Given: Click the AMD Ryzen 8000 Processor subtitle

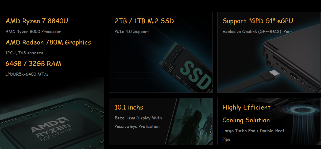Looking at the screenshot, I should tap(33, 31).
